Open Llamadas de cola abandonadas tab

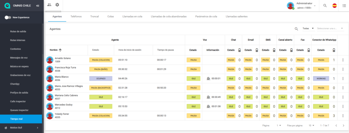click(x=169, y=16)
